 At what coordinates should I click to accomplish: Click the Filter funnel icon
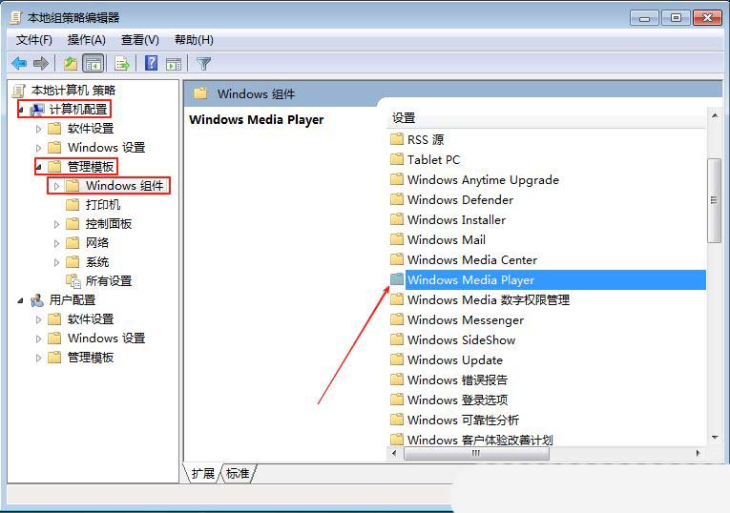203,64
